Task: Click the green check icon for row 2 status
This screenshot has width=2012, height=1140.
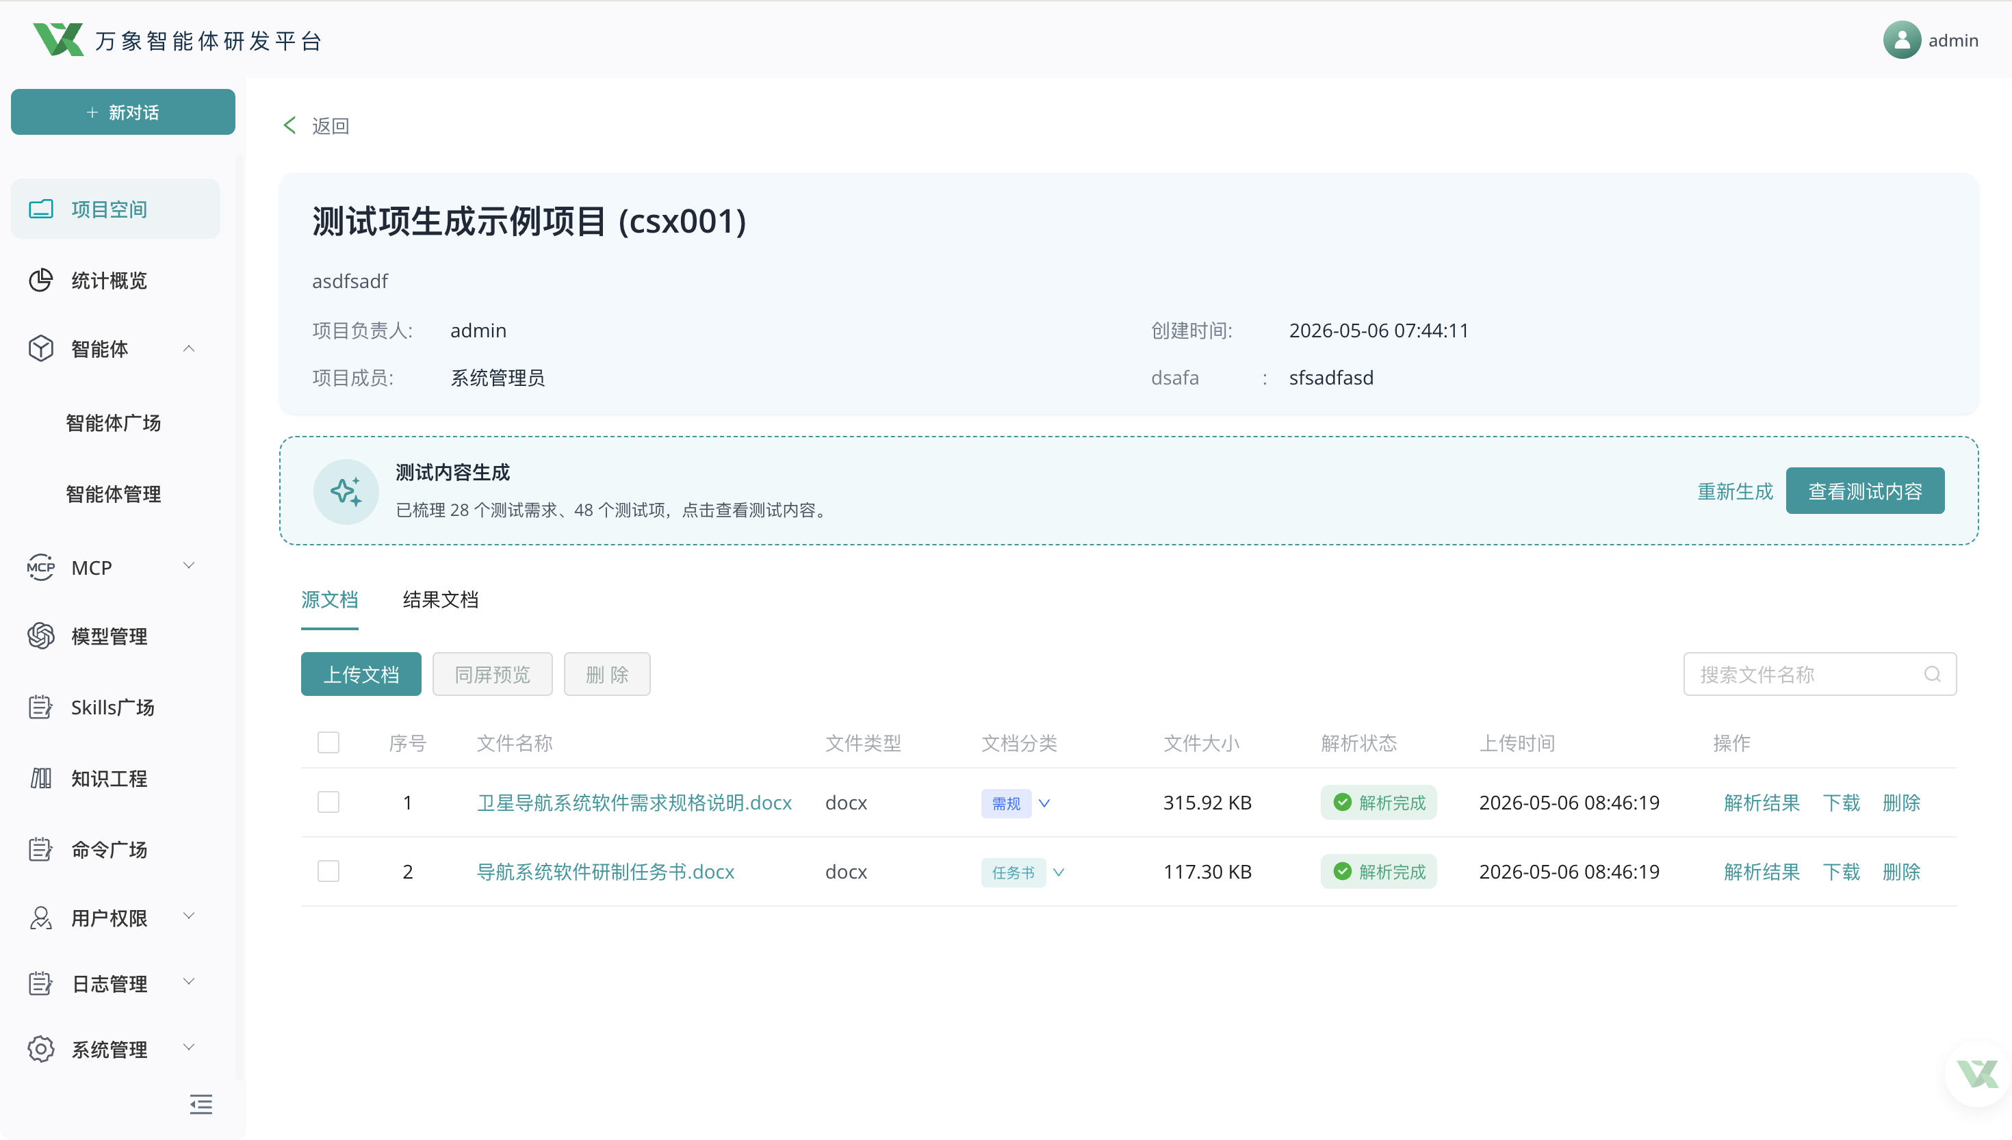Action: coord(1343,872)
